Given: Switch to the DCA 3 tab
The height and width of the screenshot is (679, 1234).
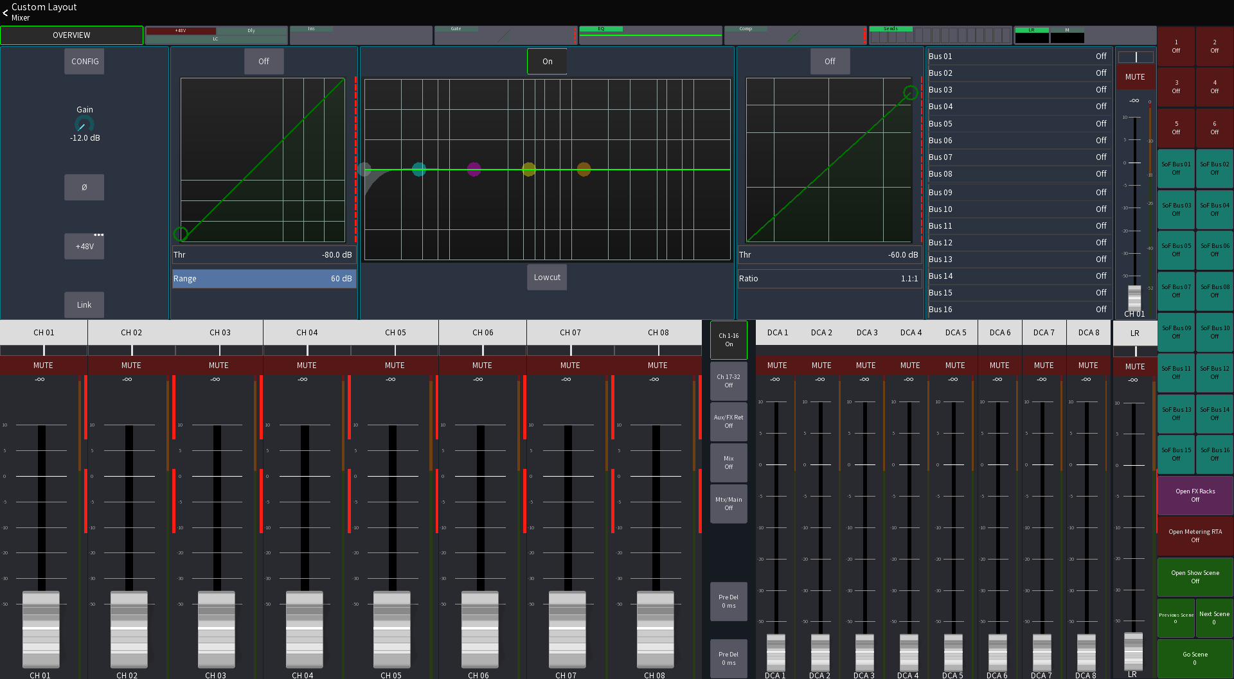Looking at the screenshot, I should [x=866, y=332].
